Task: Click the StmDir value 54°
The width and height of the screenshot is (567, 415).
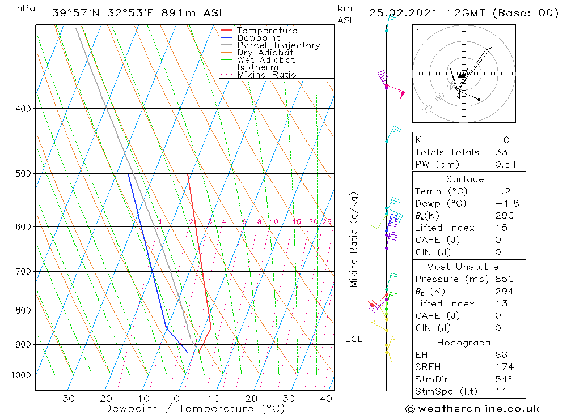Action: point(503,379)
